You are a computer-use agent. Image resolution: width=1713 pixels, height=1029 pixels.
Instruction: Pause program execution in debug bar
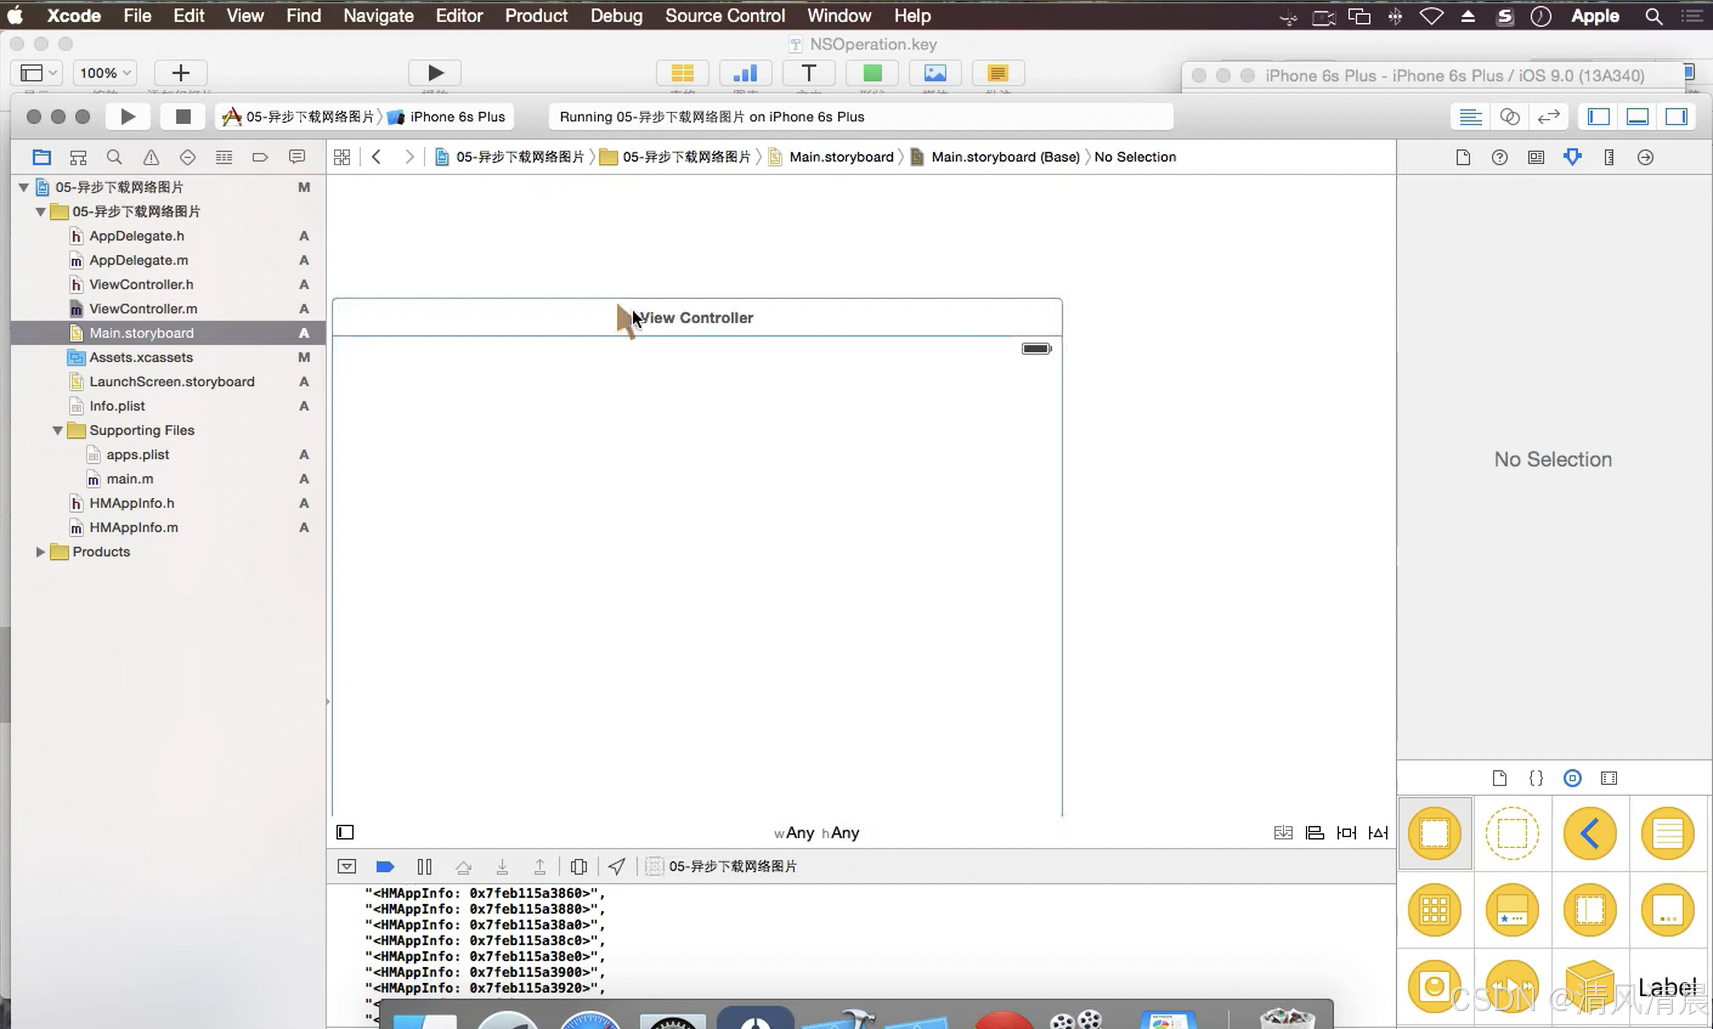[x=424, y=866]
